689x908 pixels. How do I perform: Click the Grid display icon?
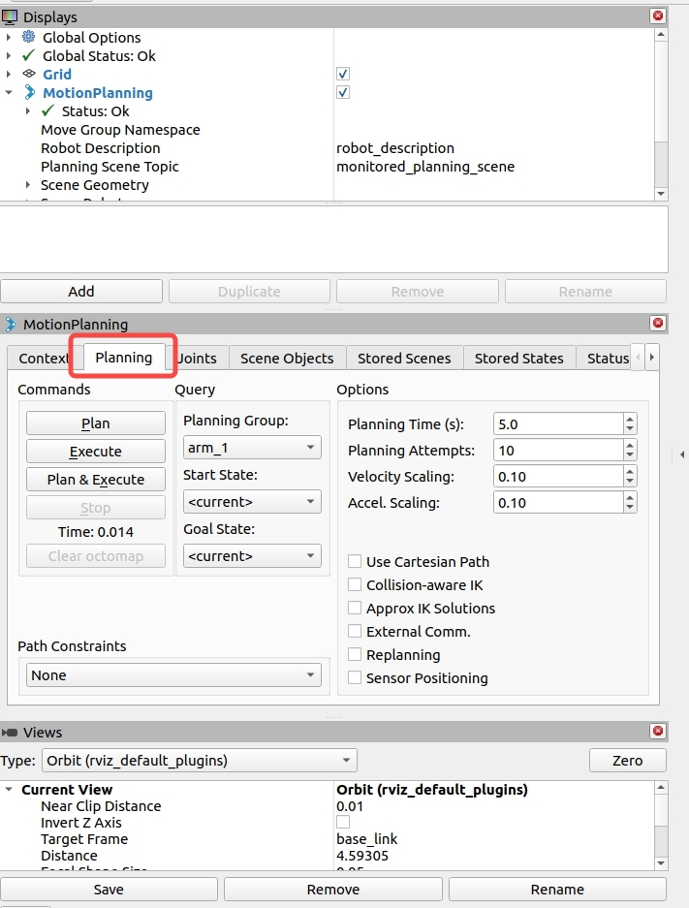point(29,74)
